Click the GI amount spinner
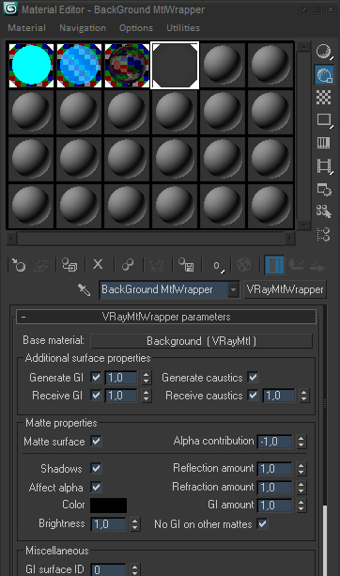 click(x=301, y=506)
